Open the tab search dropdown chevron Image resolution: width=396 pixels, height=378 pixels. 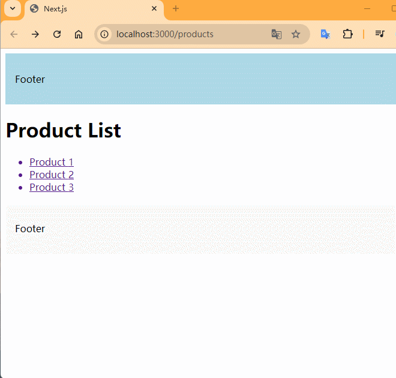(x=12, y=9)
